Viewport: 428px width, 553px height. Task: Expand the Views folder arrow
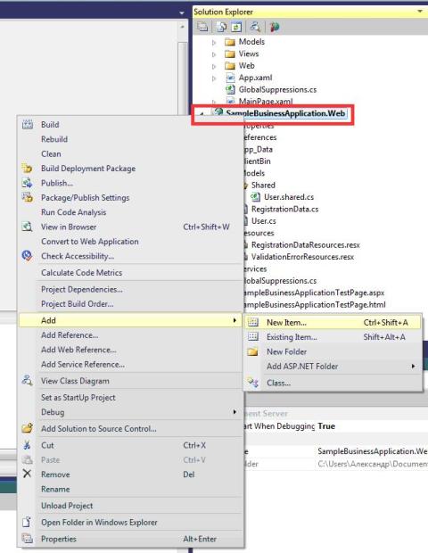[x=214, y=54]
